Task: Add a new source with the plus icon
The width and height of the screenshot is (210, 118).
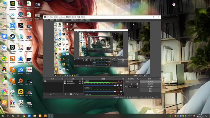Action: [65, 94]
